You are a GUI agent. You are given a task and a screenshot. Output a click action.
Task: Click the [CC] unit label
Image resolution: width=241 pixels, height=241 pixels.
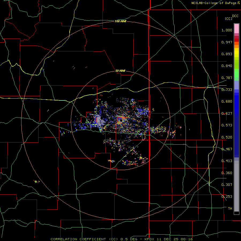click(228, 18)
